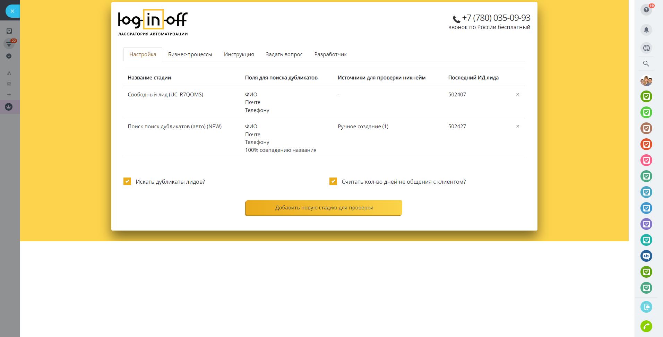This screenshot has height=337, width=663.
Task: Switch to the Настройка tab
Action: click(x=143, y=54)
